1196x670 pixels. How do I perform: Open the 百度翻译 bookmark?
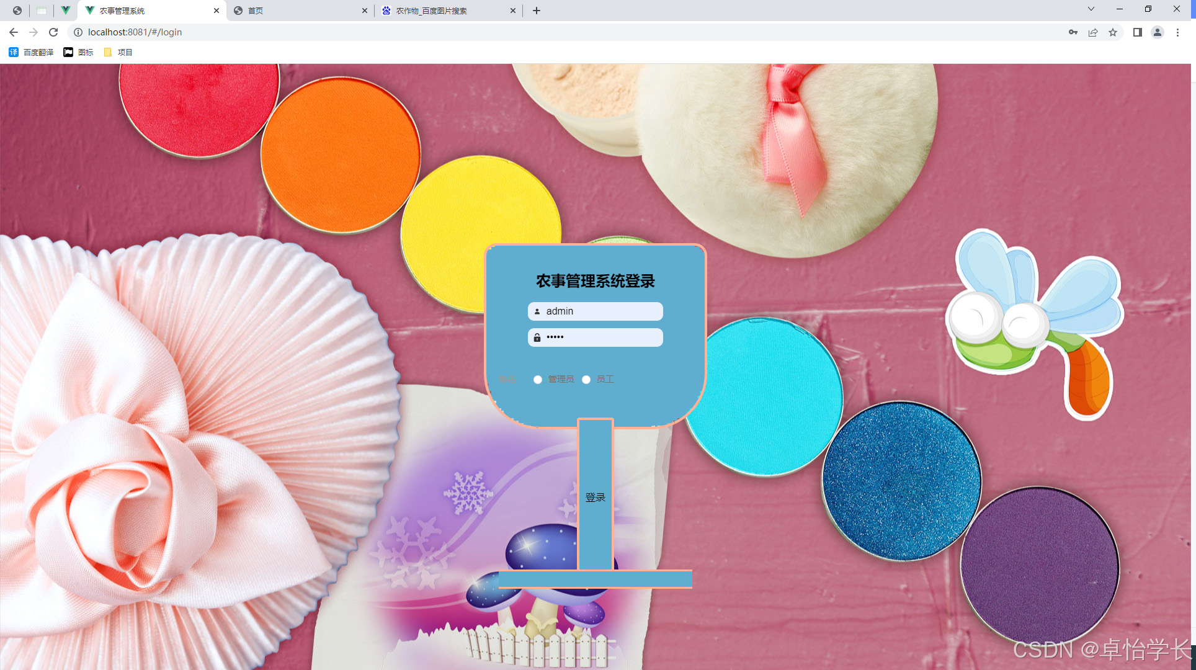coord(31,52)
